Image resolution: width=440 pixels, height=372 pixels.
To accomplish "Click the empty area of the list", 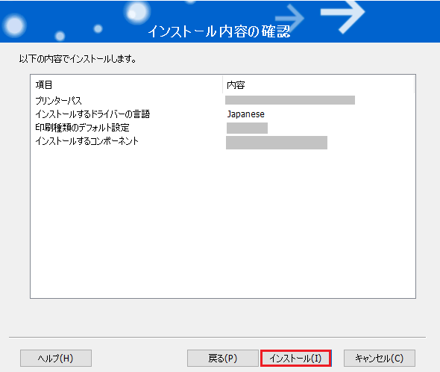I will 223,222.
